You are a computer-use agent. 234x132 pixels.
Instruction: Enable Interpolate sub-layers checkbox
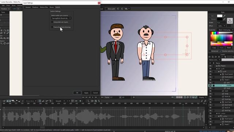pos(52,22)
